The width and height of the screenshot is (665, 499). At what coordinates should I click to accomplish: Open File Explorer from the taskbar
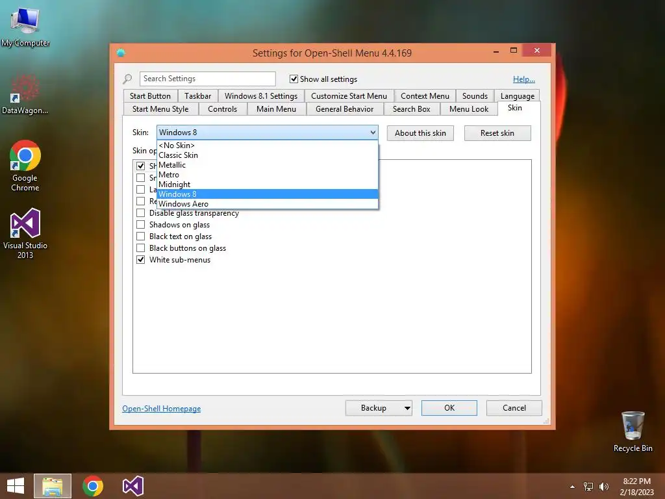[53, 486]
